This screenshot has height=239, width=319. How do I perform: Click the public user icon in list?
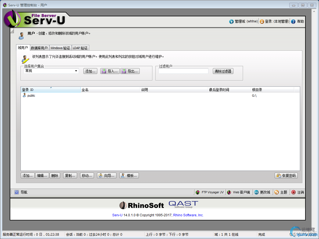[24, 95]
